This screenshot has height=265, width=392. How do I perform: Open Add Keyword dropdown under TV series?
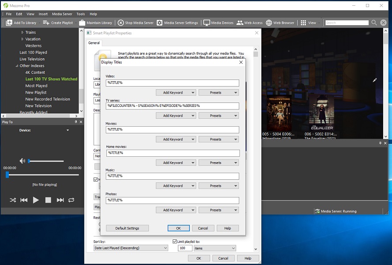pyautogui.click(x=176, y=116)
